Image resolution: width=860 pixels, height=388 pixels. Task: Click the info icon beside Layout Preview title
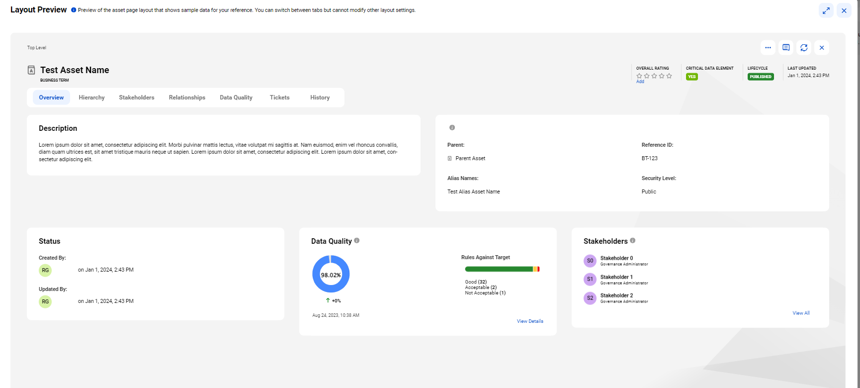click(74, 10)
